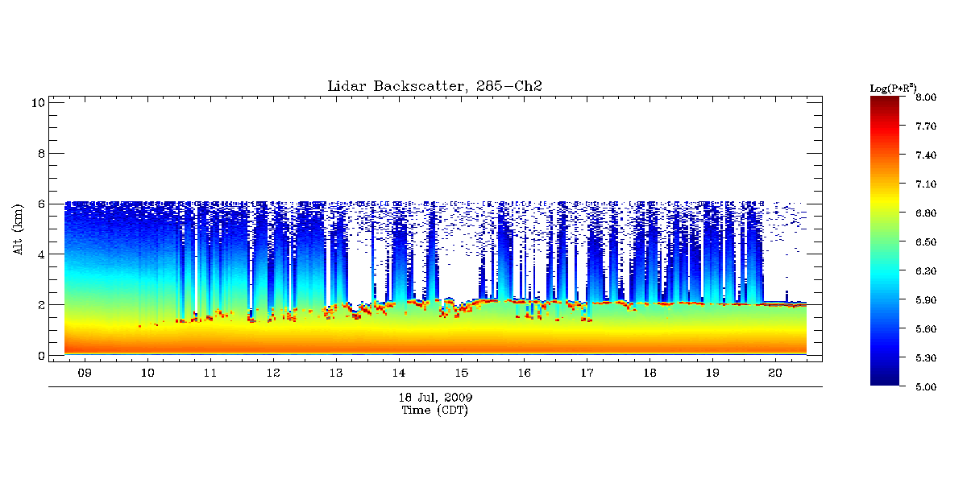The height and width of the screenshot is (483, 967).
Task: Click the 'Alt (km)' y-axis label
Action: point(18,229)
